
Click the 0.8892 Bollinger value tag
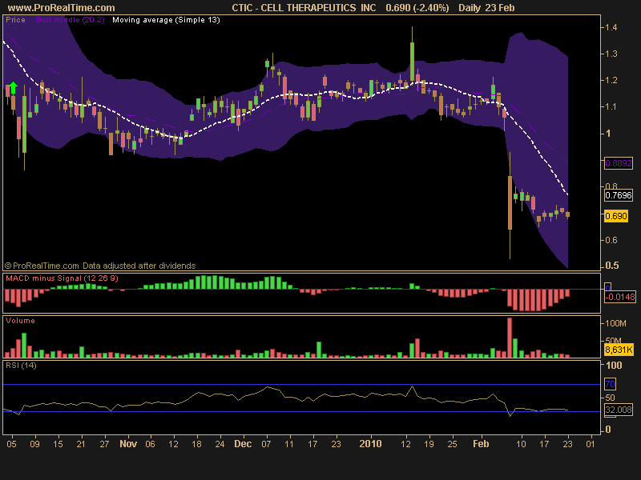pyautogui.click(x=619, y=163)
